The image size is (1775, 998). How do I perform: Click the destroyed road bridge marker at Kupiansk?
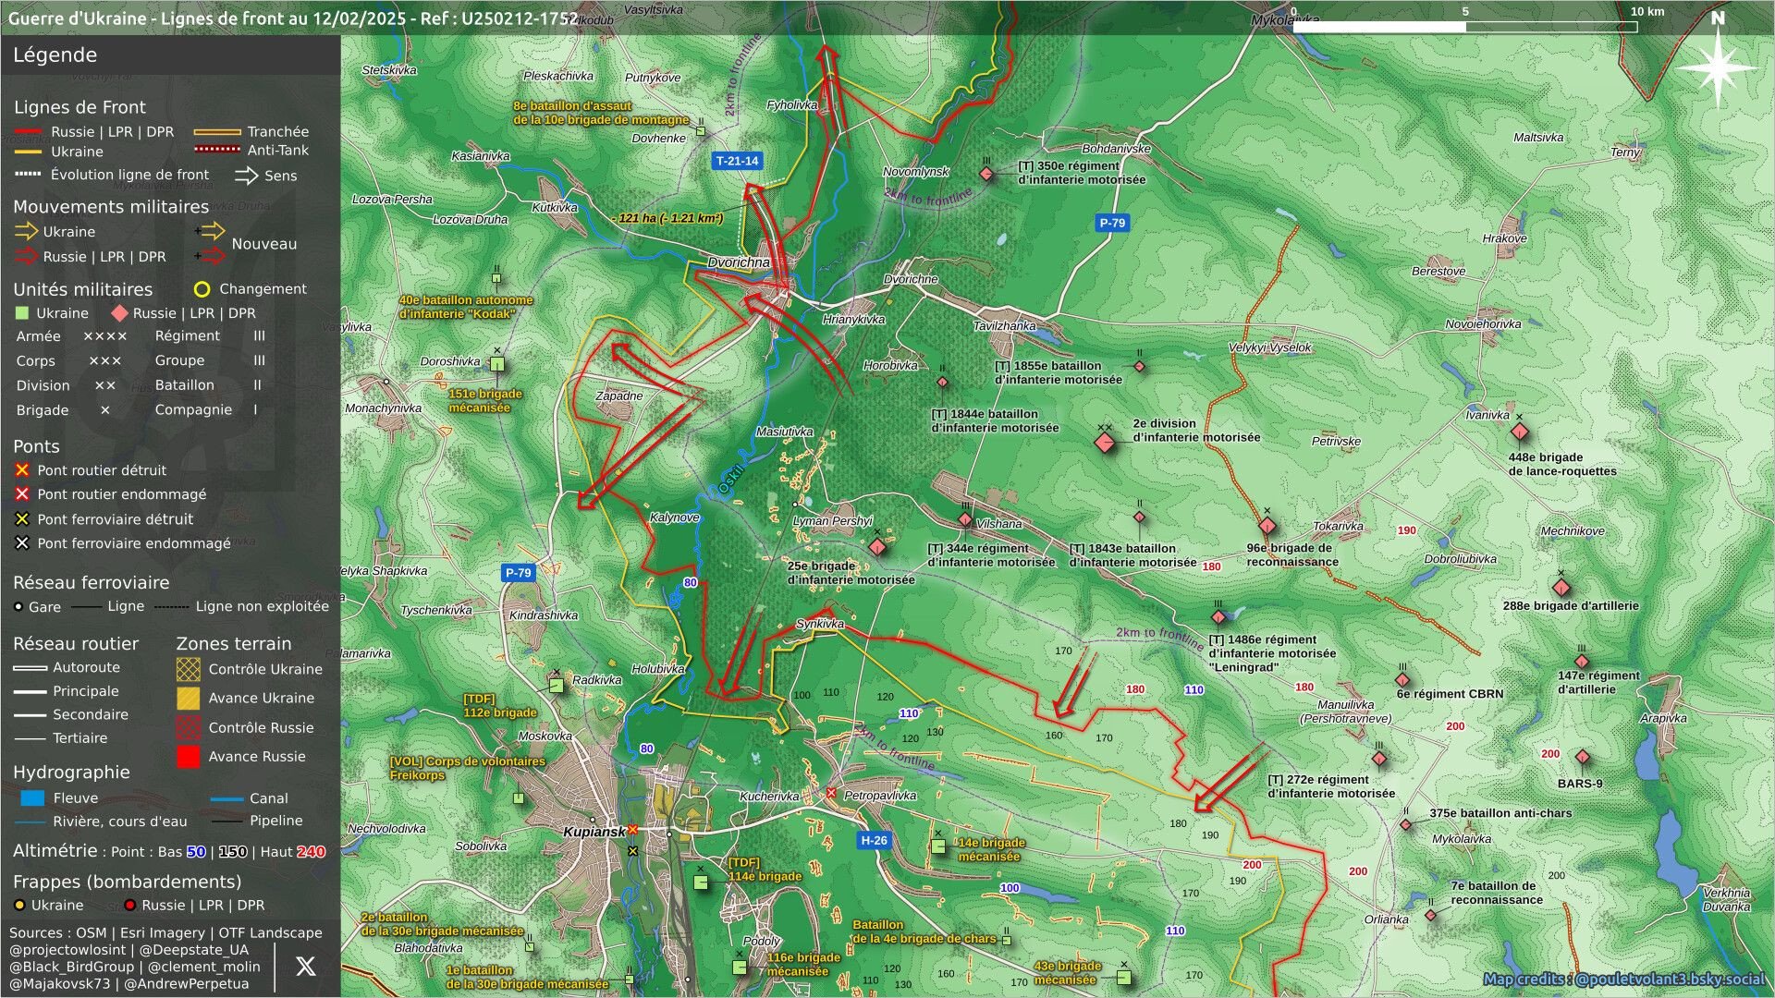coord(633,830)
